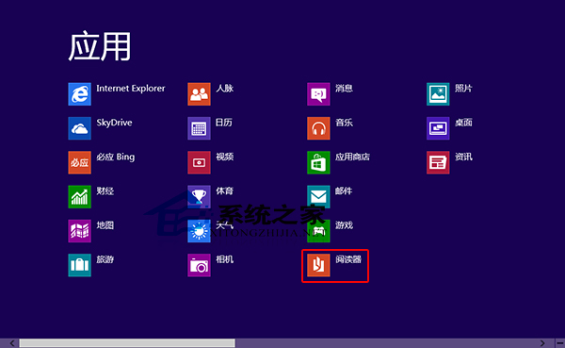
Task: Click the 资讯 text label
Action: (463, 157)
